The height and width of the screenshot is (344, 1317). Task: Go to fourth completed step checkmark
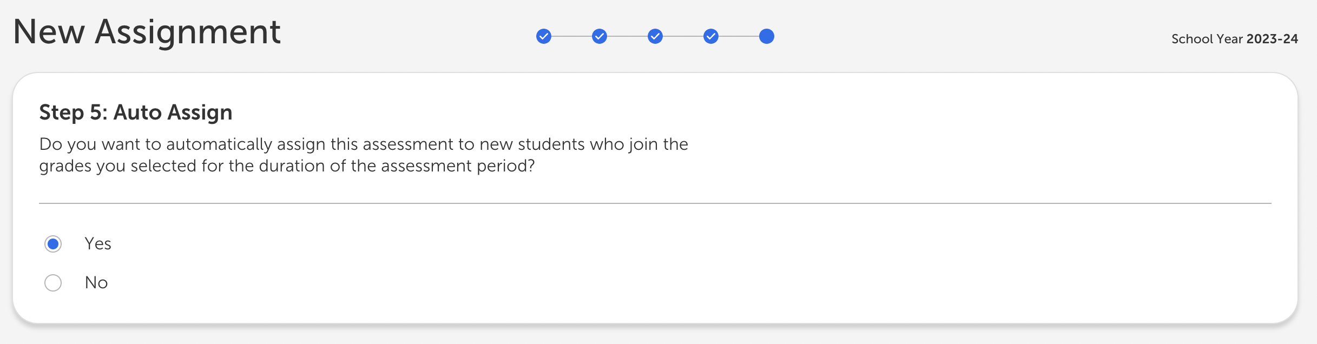click(x=711, y=36)
